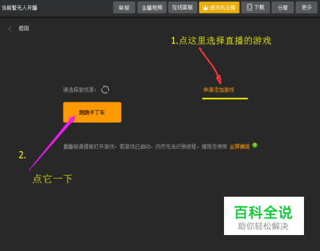Click the back chevron arrow icon
This screenshot has height=251, width=320.
click(10, 29)
